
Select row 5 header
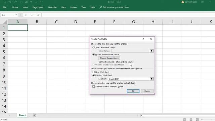(x=4, y=52)
